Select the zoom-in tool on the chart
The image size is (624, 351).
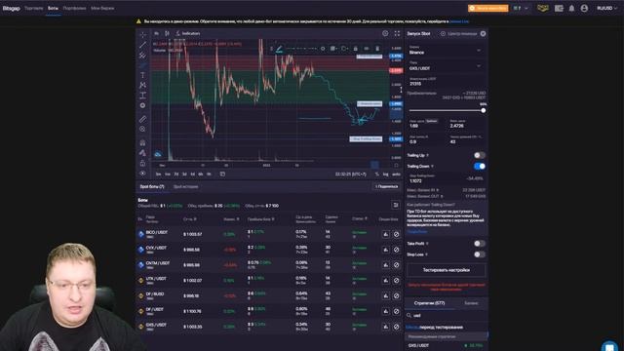click(x=142, y=129)
